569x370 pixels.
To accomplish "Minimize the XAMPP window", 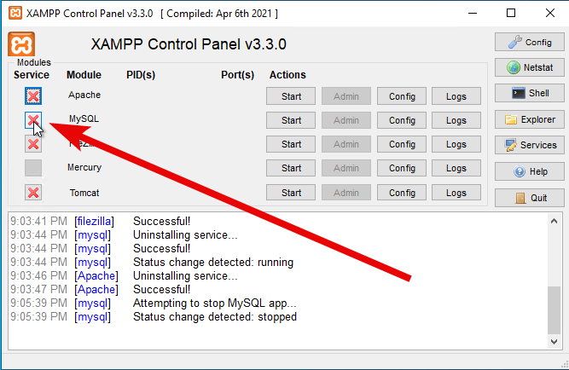I will click(473, 14).
